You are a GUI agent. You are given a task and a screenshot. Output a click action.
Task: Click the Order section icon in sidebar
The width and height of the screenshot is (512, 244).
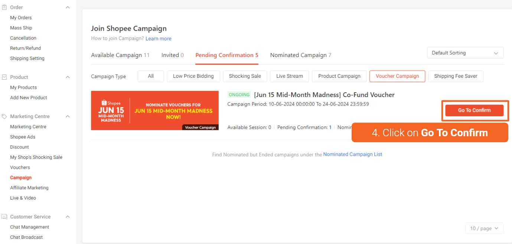5,7
